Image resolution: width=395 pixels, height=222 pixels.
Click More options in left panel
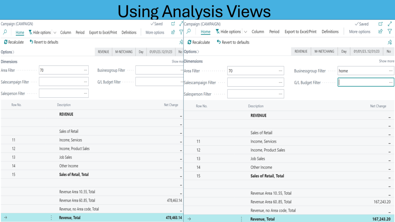[x=155, y=32]
